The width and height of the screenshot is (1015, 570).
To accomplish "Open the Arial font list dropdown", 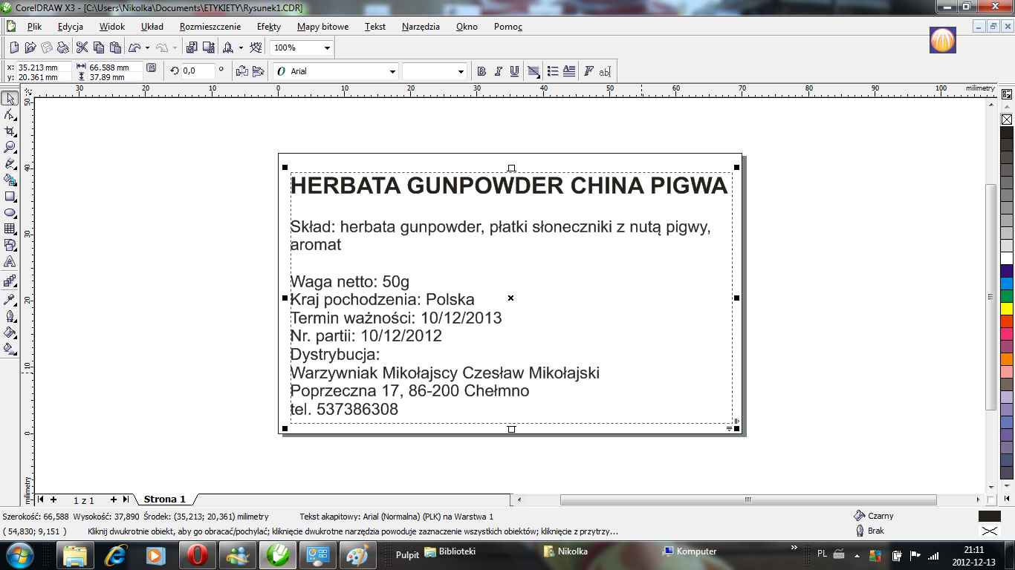I will pos(393,71).
